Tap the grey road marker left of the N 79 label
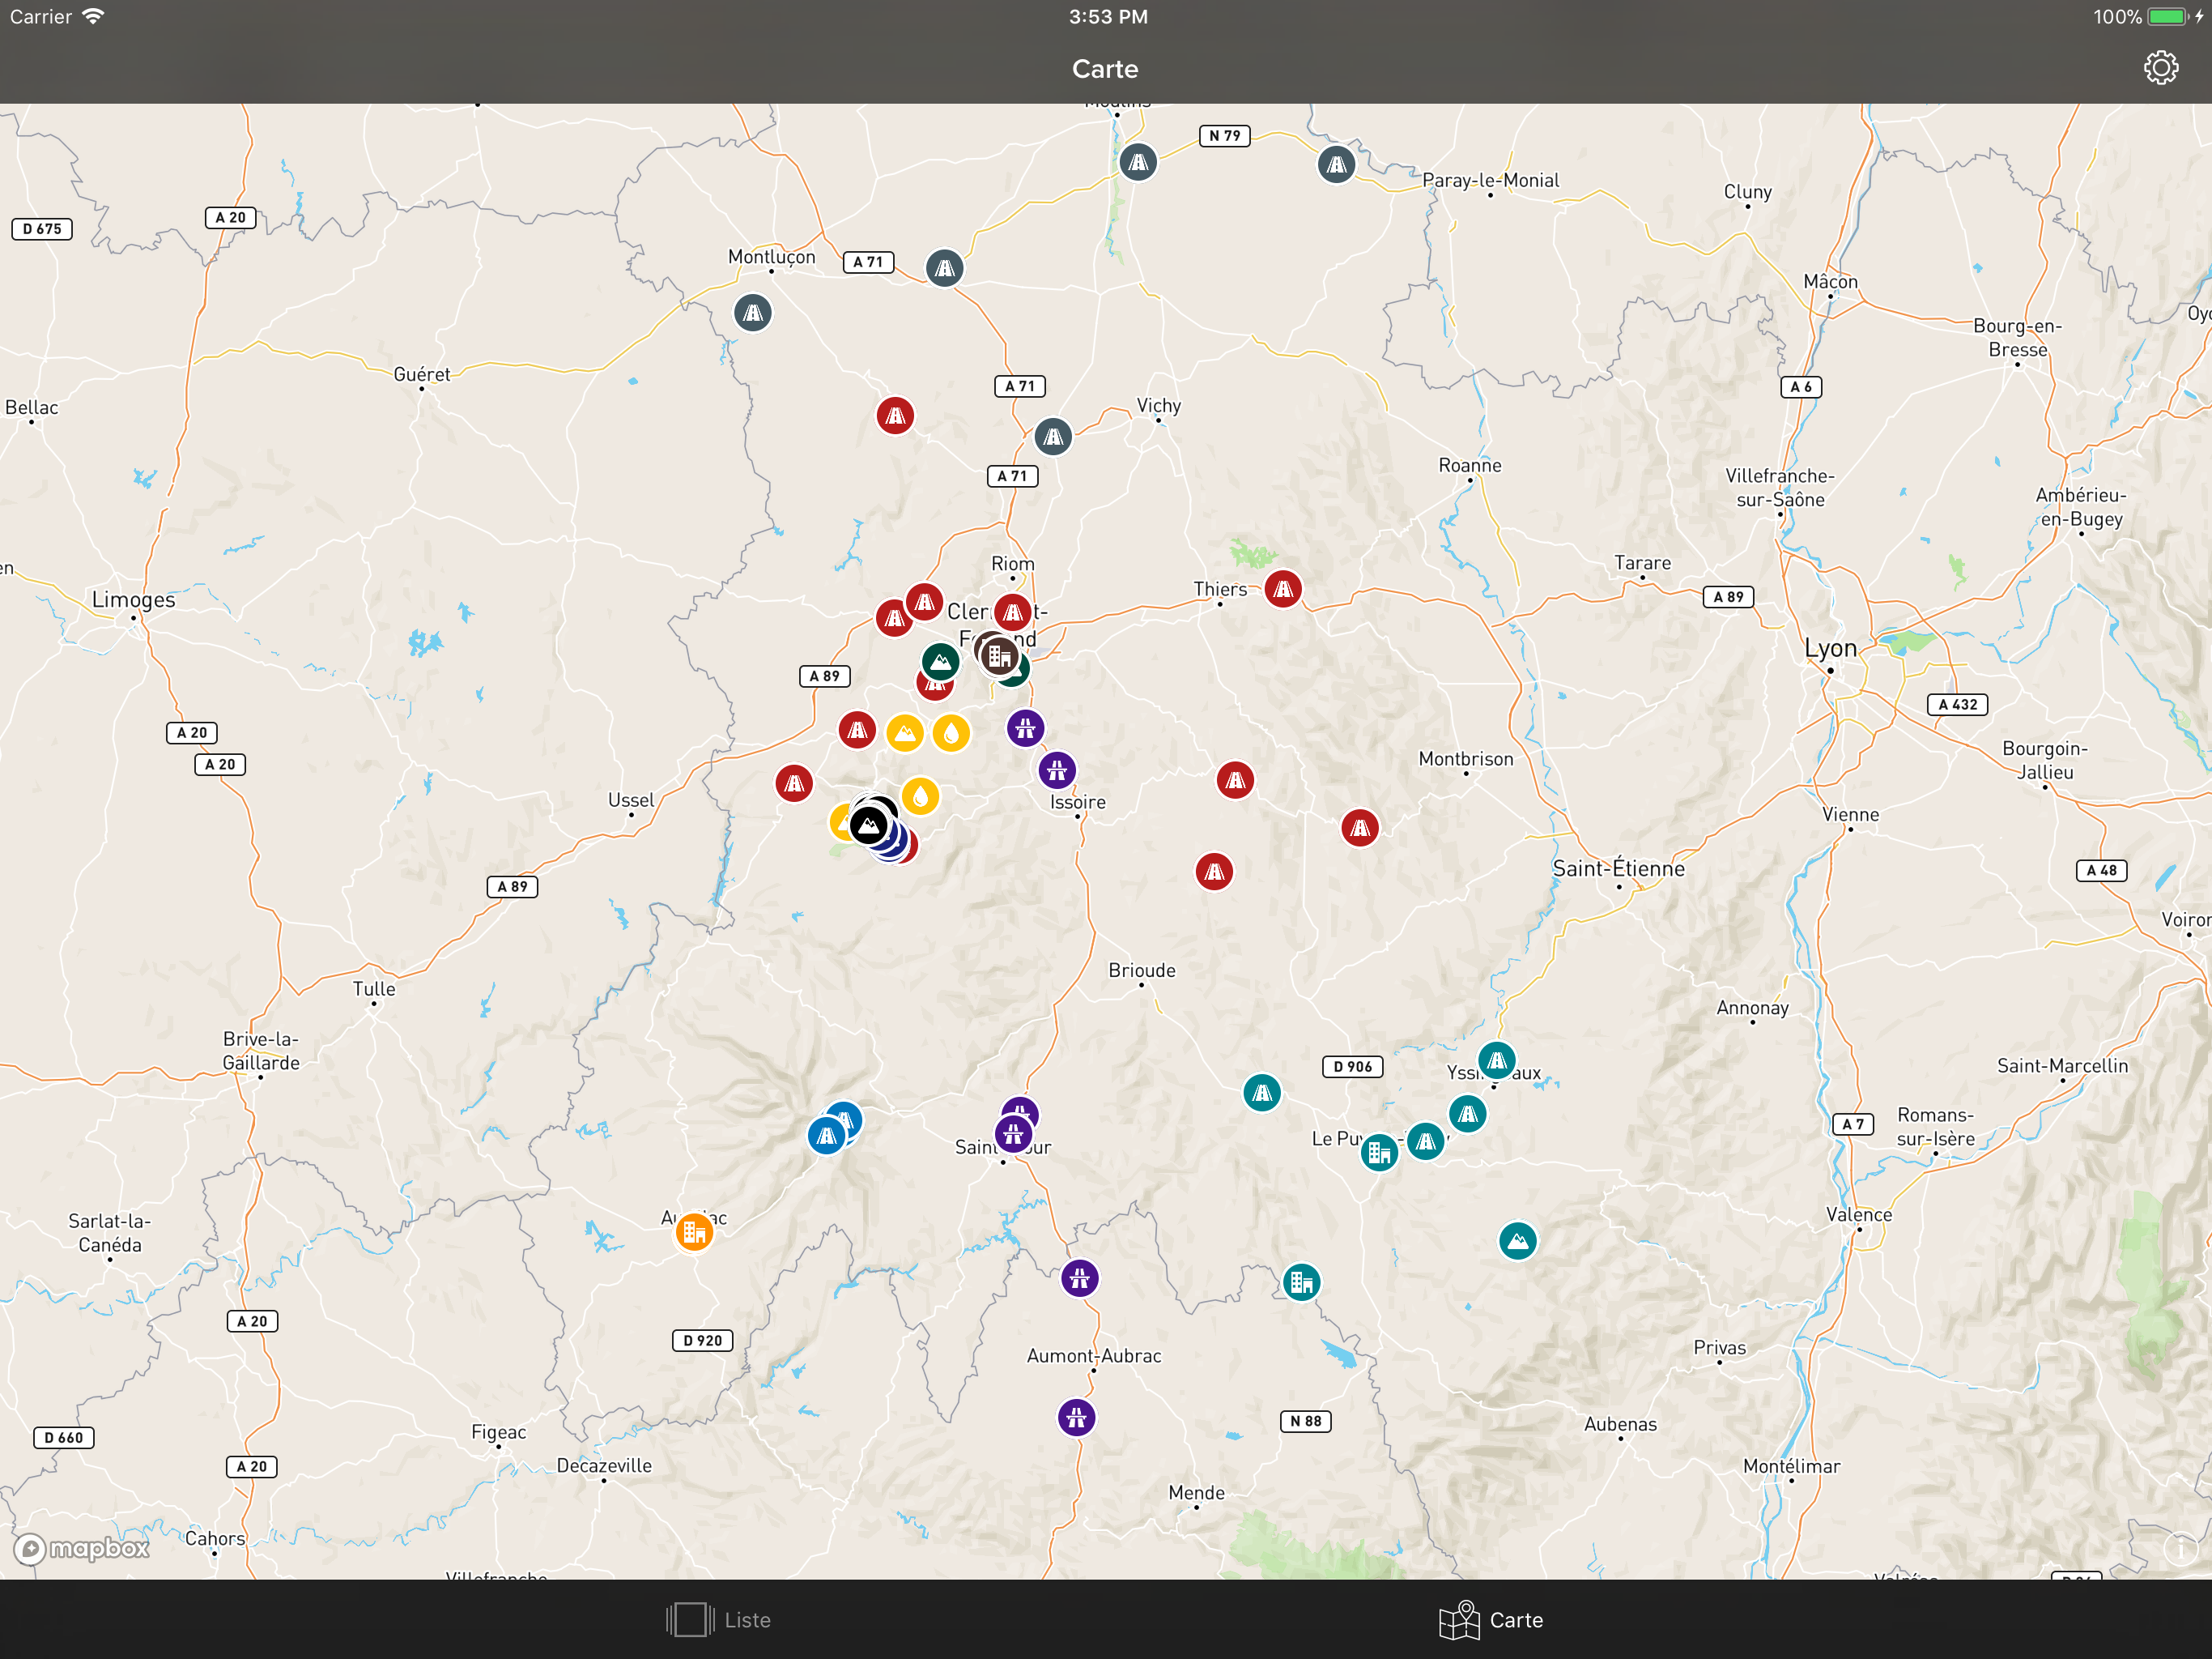2212x1659 pixels. 1138,162
